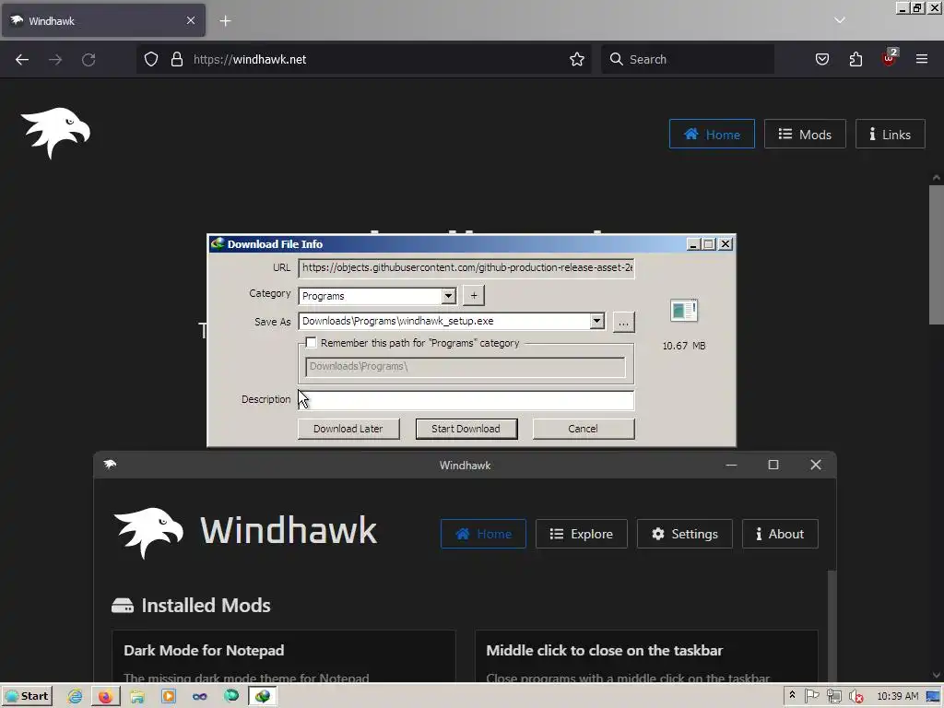Click the 10:39 AM system clock
This screenshot has width=944, height=708.
click(x=898, y=697)
